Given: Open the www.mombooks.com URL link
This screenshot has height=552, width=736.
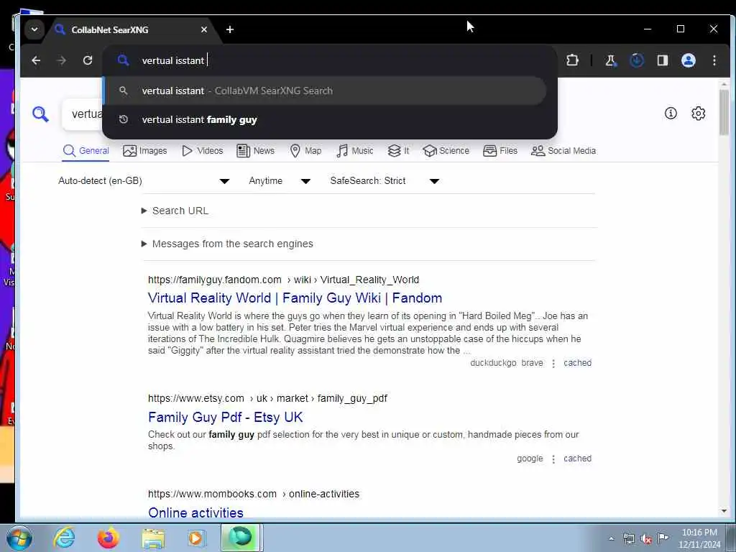Looking at the screenshot, I should pyautogui.click(x=254, y=494).
